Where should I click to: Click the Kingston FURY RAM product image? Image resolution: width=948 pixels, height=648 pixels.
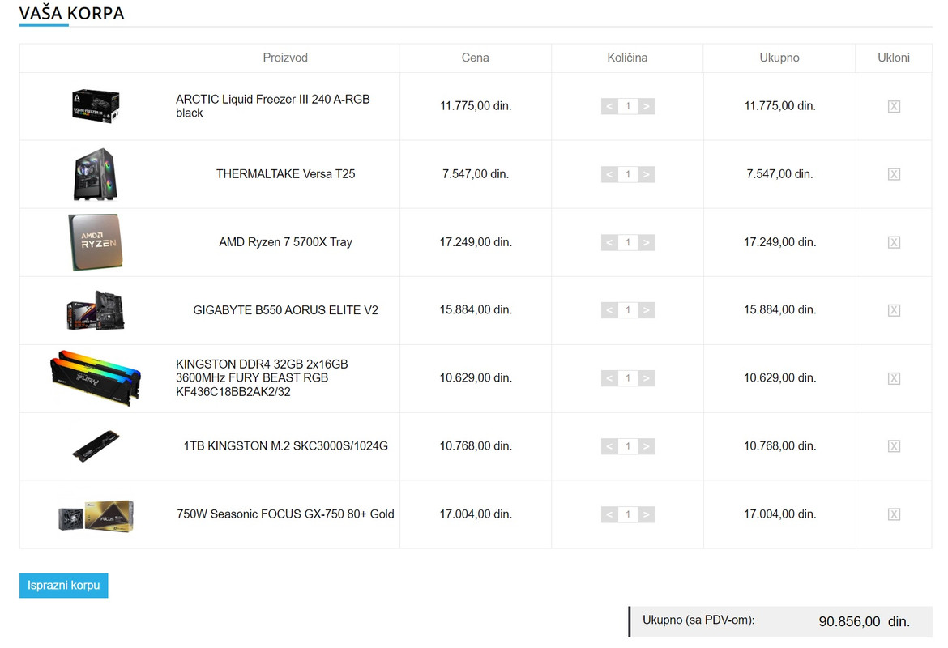tap(96, 378)
